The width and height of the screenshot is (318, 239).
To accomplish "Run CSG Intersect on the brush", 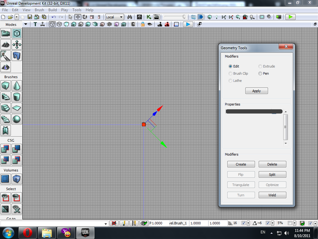I will (x=6, y=160).
